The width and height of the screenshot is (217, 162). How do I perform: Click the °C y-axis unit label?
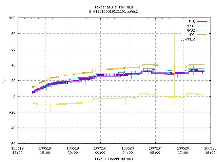click(4, 81)
